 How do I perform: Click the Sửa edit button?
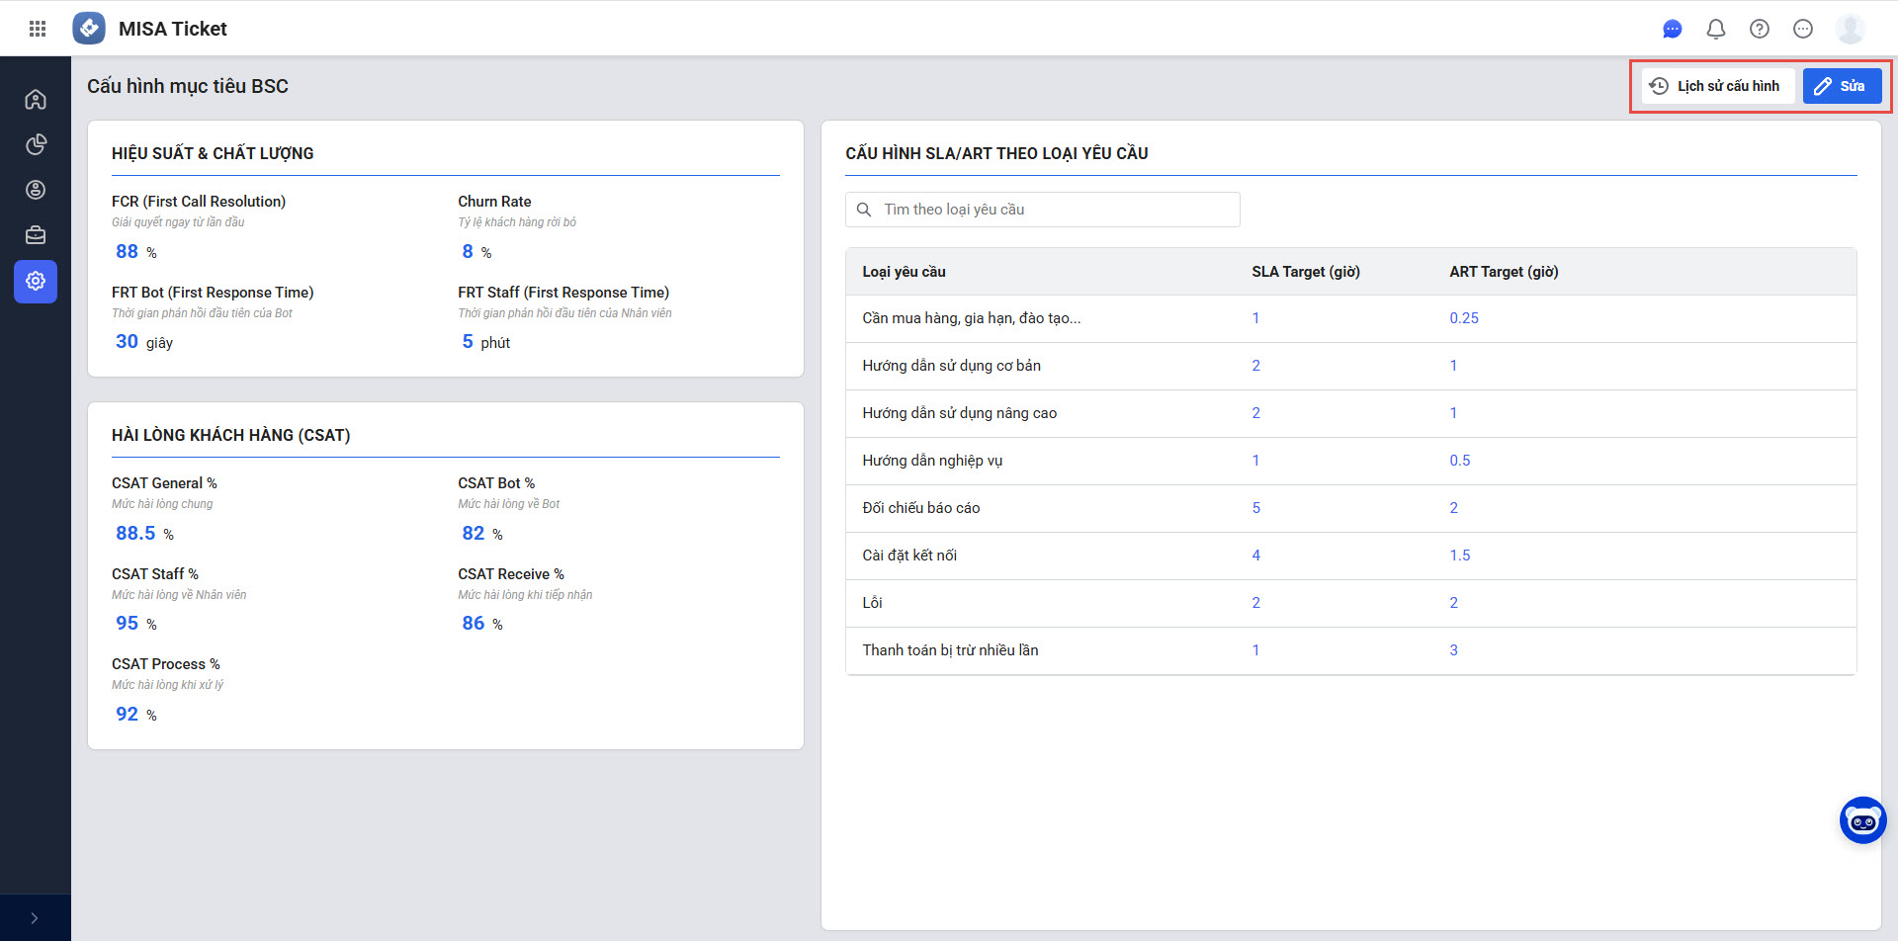[x=1841, y=86]
